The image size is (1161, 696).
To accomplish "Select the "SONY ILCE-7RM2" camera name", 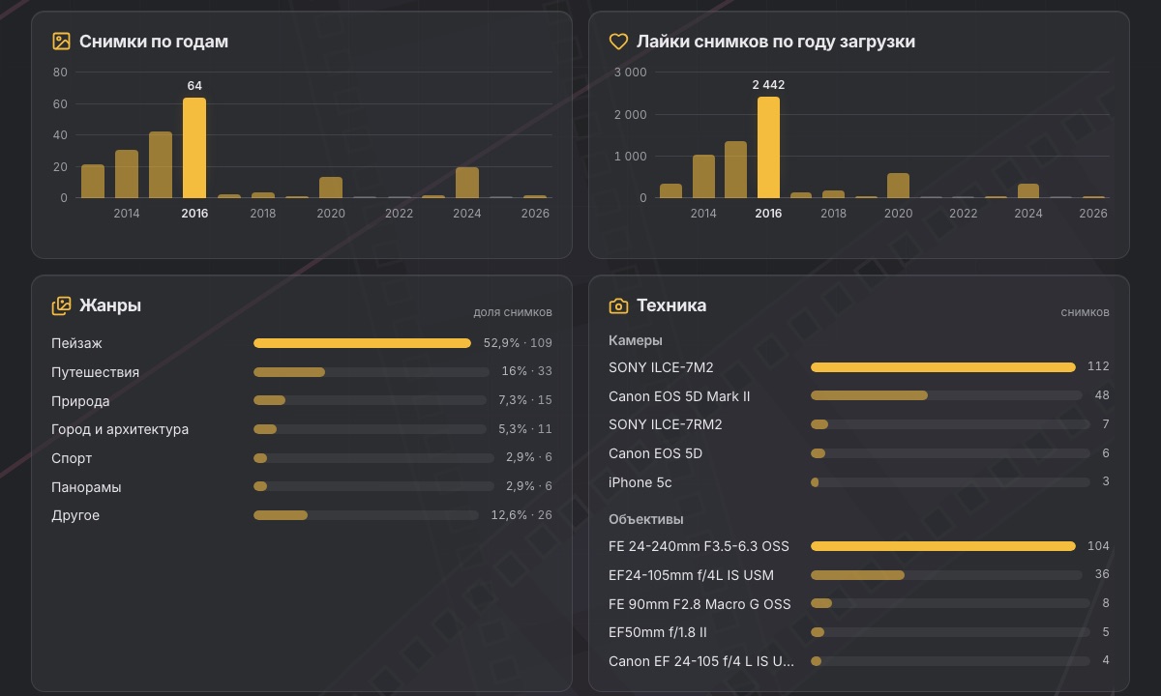I will pyautogui.click(x=666, y=424).
